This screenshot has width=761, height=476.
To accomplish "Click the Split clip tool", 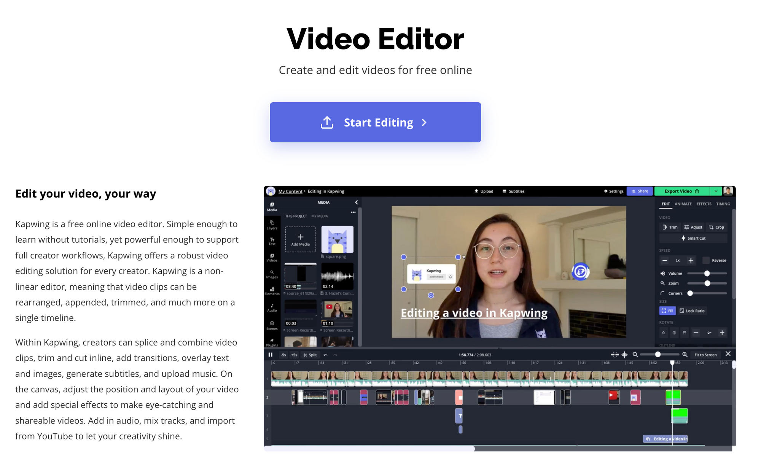I will [310, 355].
